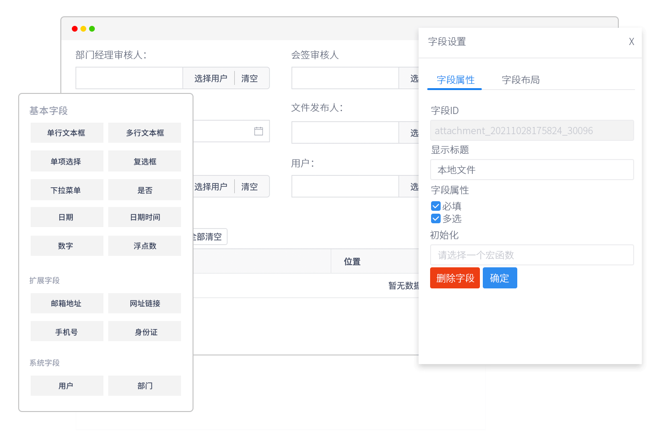Uncheck the 必填 checkbox

click(436, 206)
